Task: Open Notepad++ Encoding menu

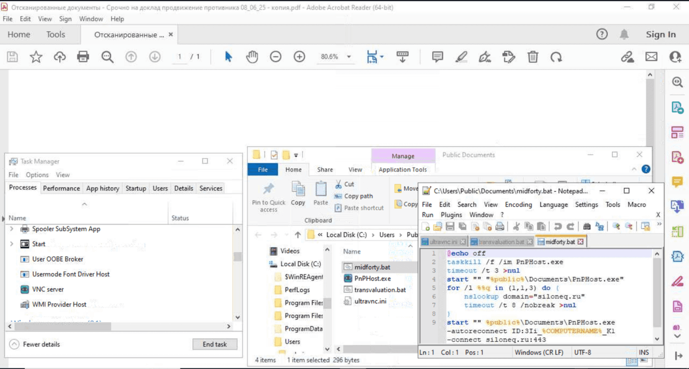Action: tap(518, 204)
